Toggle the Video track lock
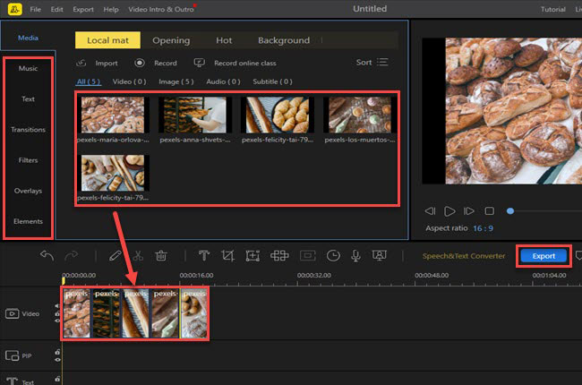582x385 pixels. pos(57,313)
